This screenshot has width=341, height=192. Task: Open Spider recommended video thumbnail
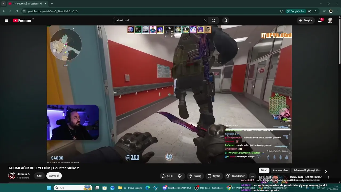click(x=273, y=179)
